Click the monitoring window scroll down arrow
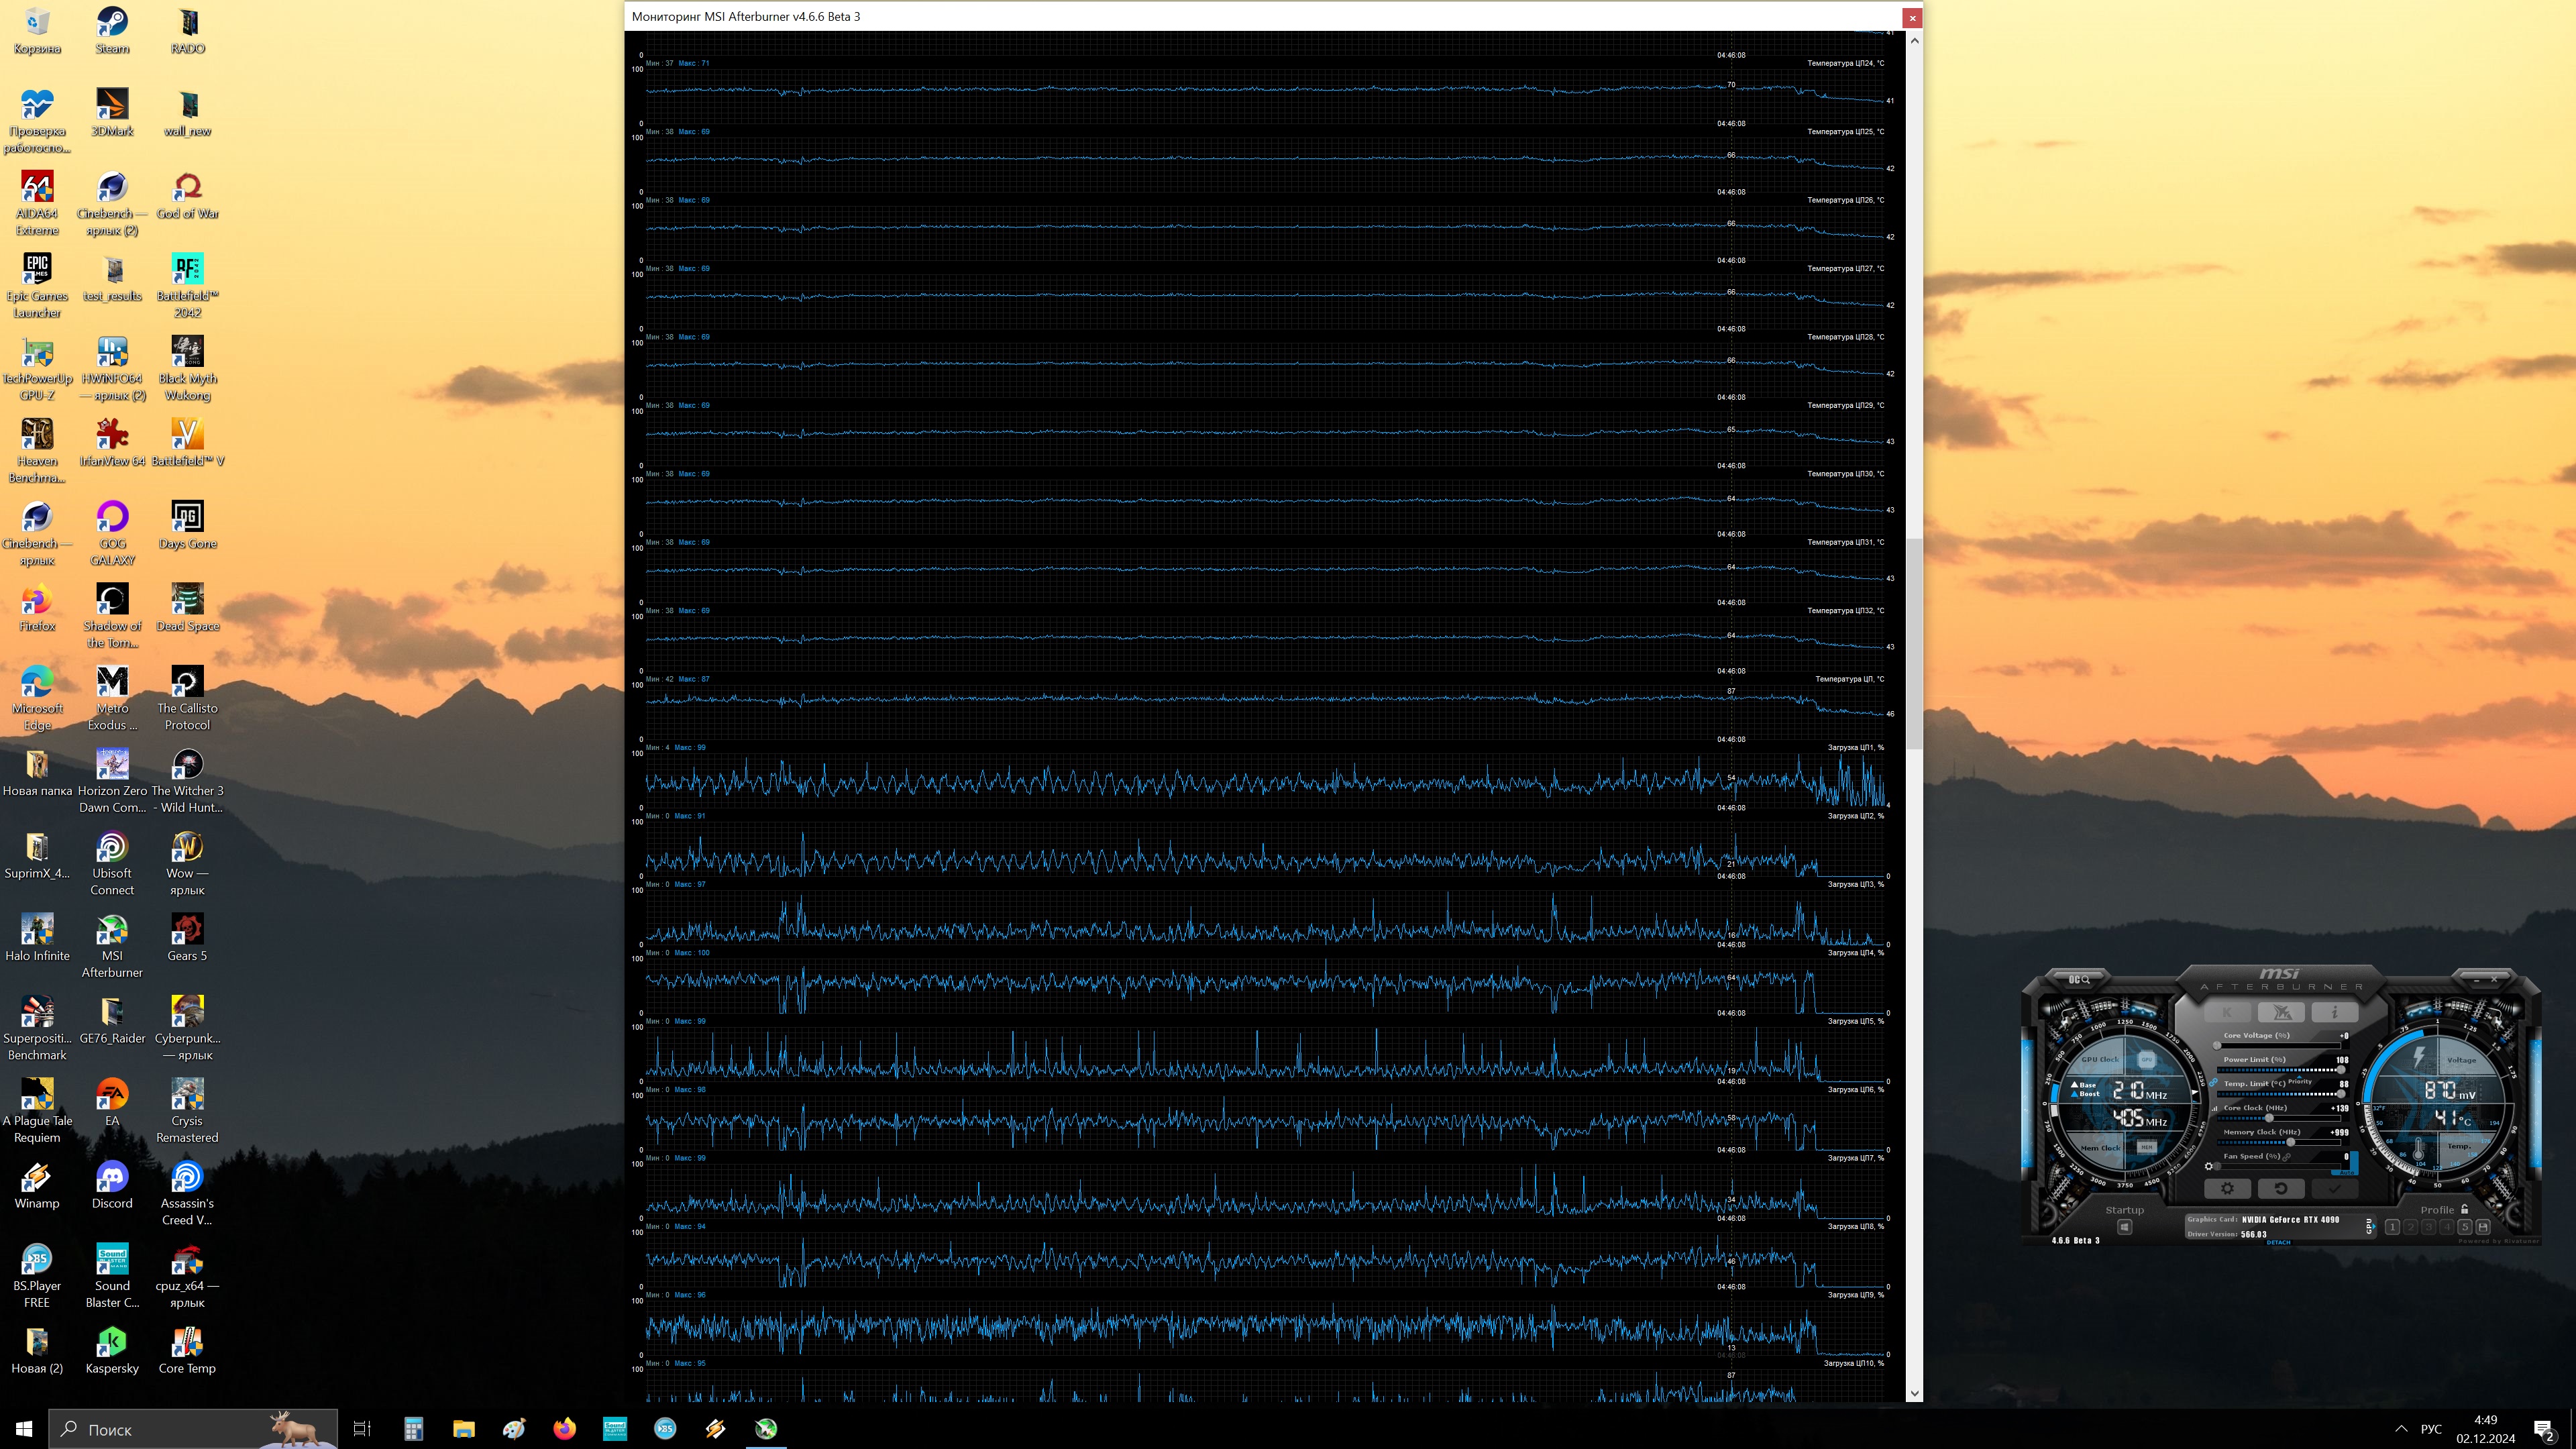 pos(1914,1393)
